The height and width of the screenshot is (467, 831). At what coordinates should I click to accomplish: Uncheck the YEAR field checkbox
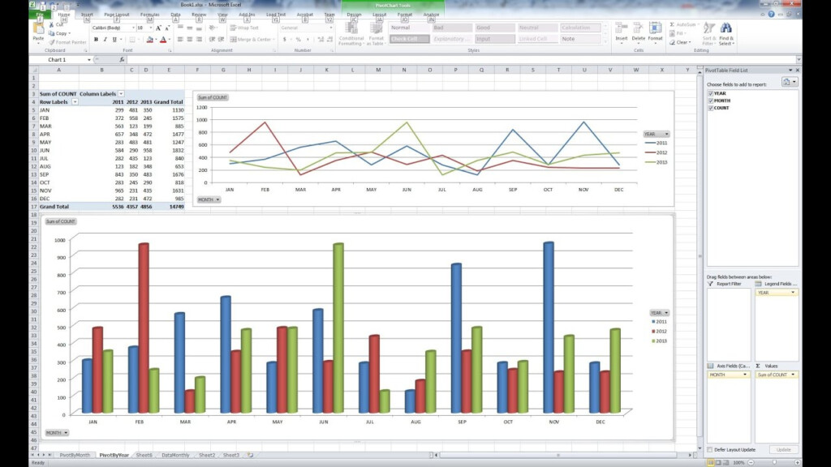(x=711, y=93)
